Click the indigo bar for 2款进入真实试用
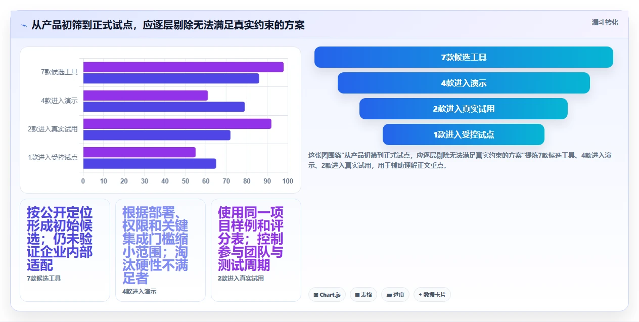 pyautogui.click(x=157, y=135)
